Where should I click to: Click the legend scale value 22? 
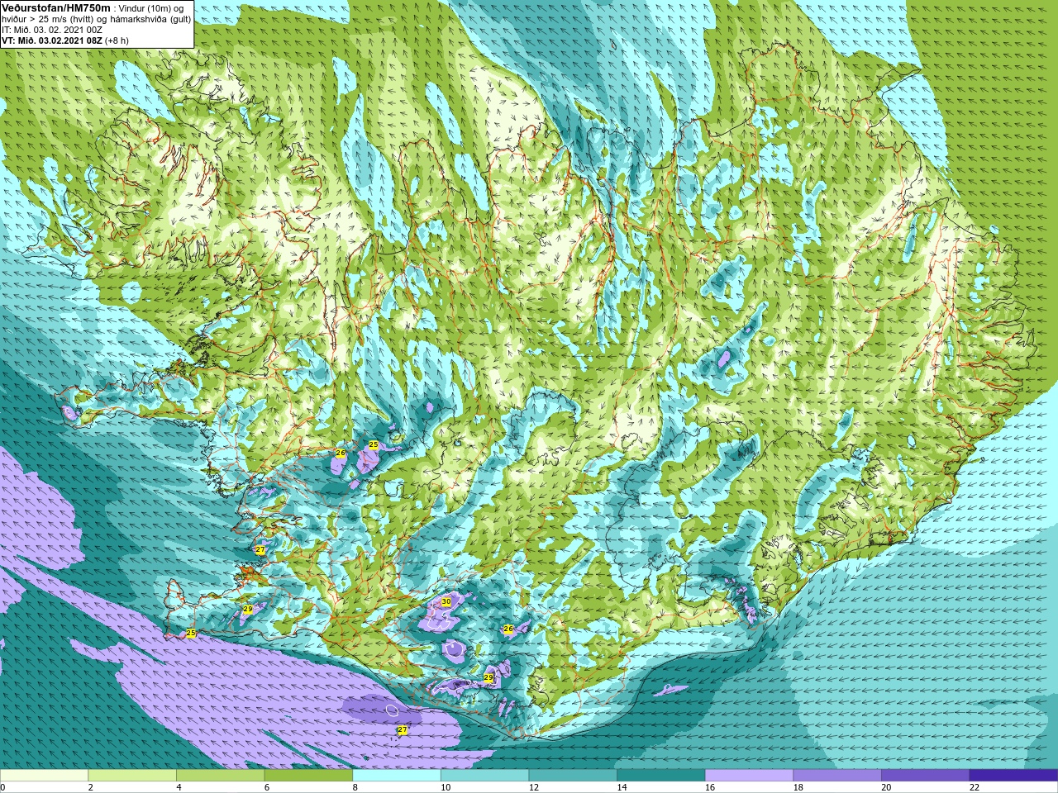point(975,787)
